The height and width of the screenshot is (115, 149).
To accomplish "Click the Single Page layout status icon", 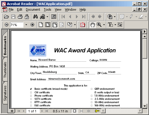I will 75,111.
